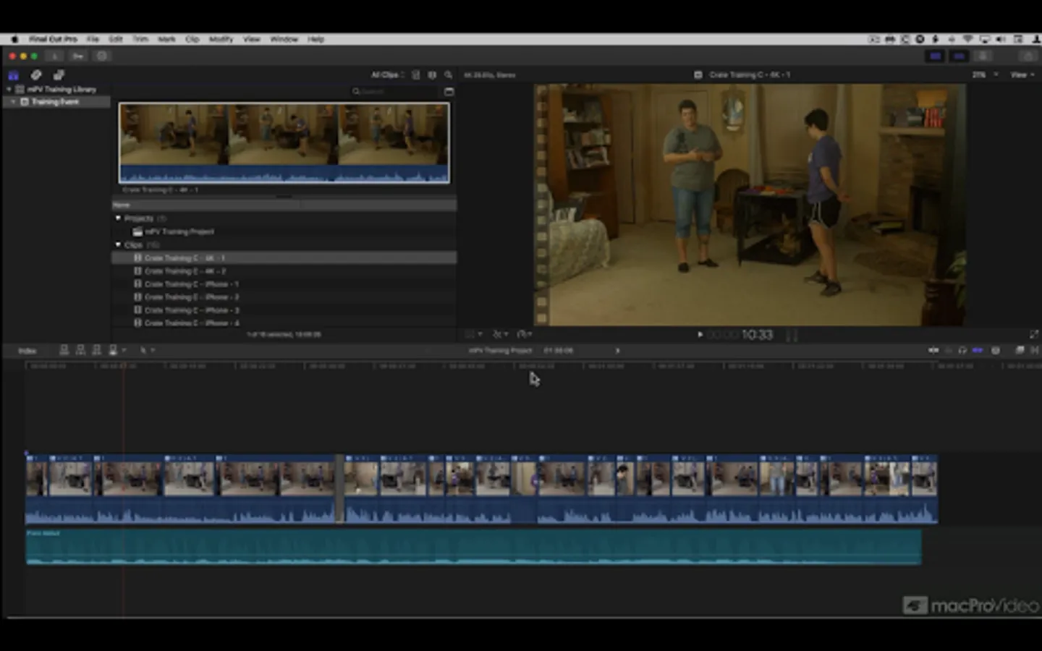Open the Trim menu
This screenshot has height=651, width=1042.
pos(140,39)
